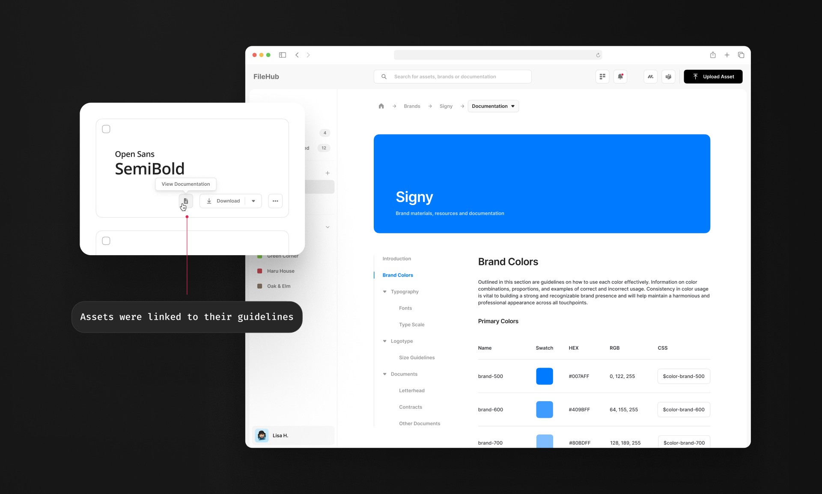Toggle checkbox on Open Sans font card
Screen dimensions: 822x494
[x=106, y=128]
